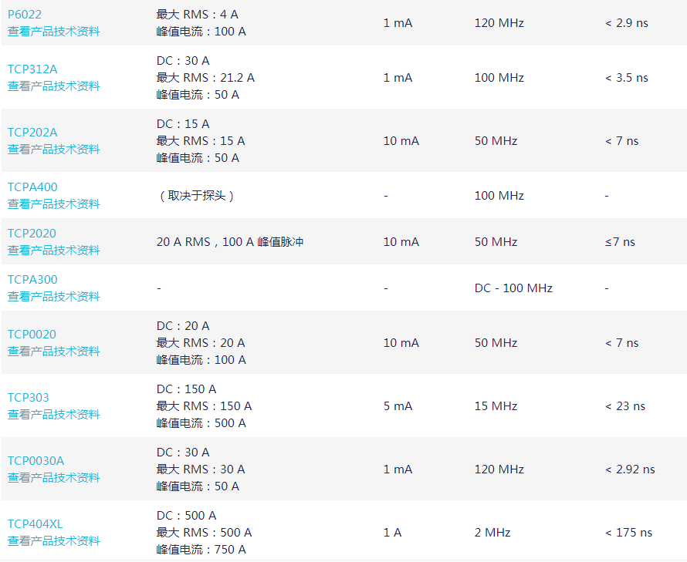Click "DC：30 A" in the TCP312A row

(x=183, y=60)
